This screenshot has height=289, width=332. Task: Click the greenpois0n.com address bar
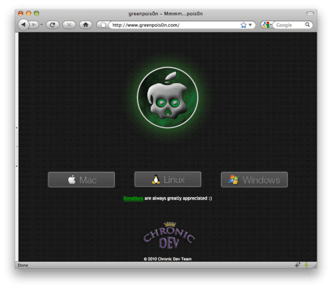click(174, 25)
